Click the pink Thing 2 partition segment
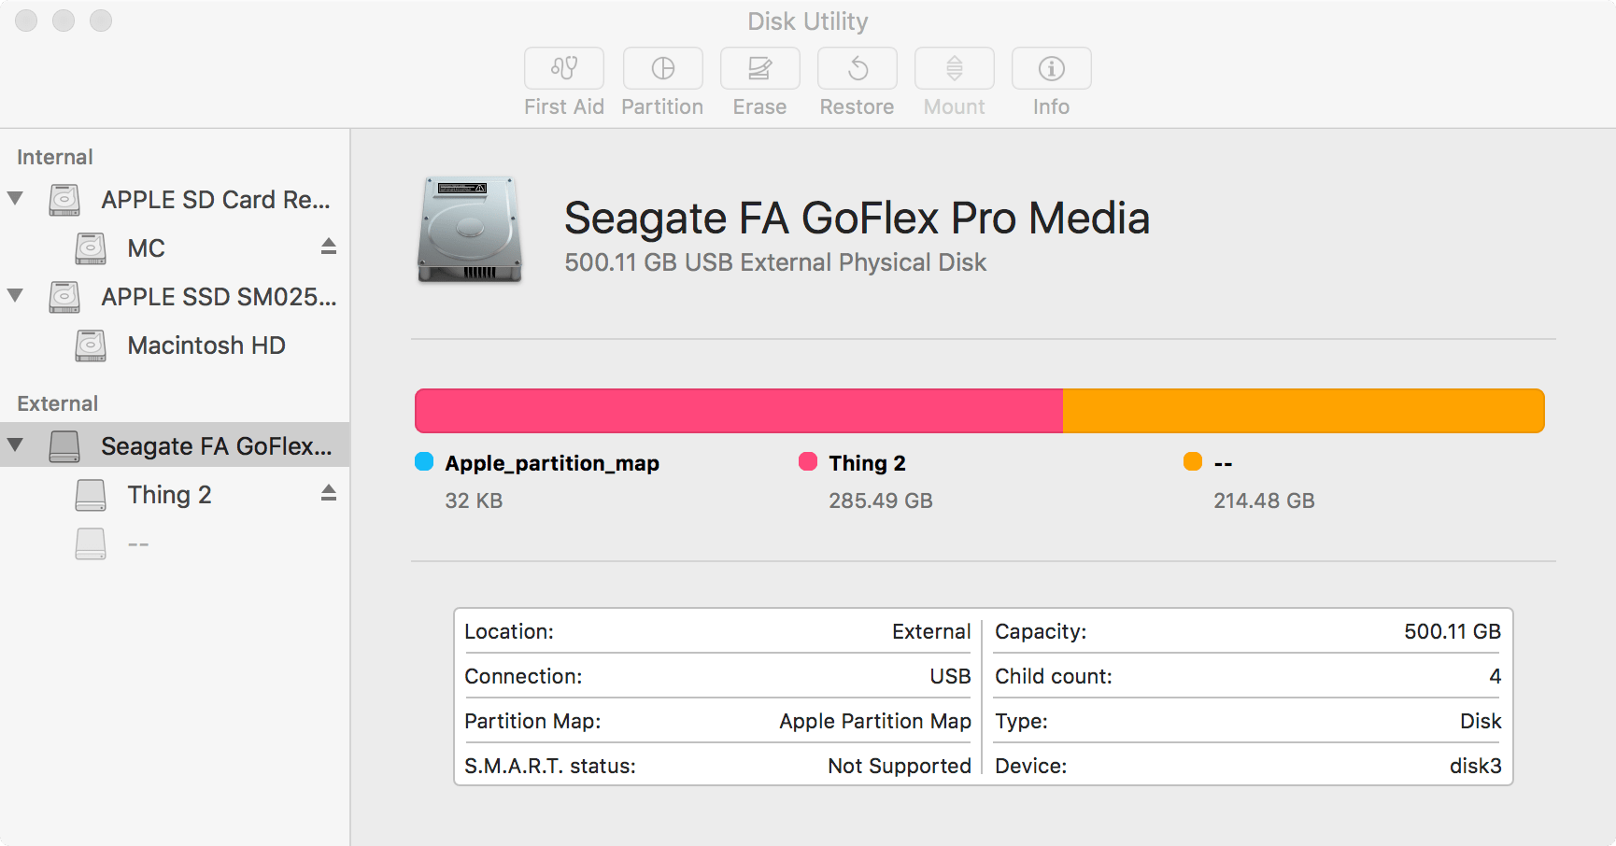 point(738,410)
